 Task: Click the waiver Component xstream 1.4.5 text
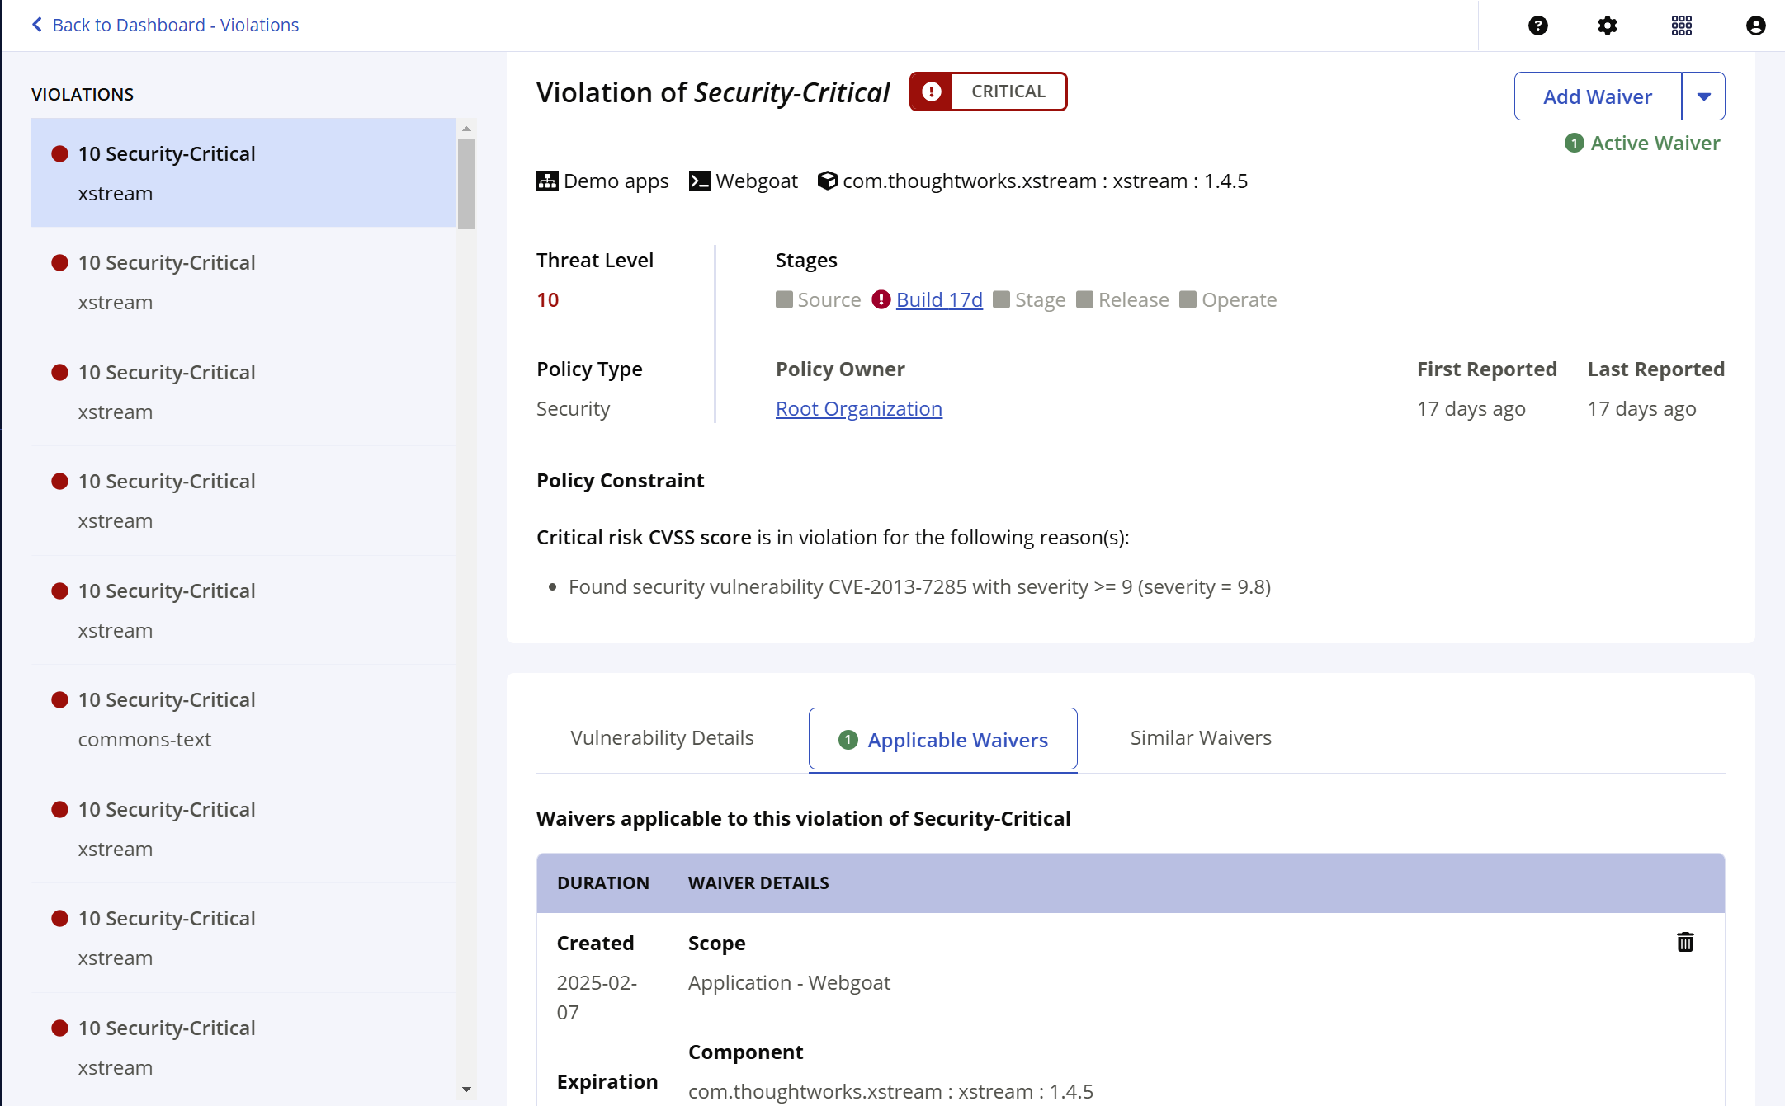click(890, 1091)
